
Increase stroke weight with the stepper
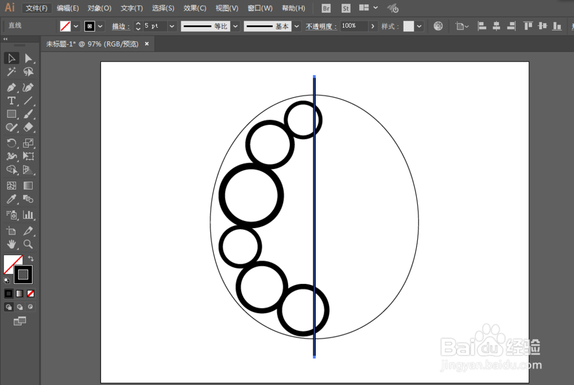point(137,23)
